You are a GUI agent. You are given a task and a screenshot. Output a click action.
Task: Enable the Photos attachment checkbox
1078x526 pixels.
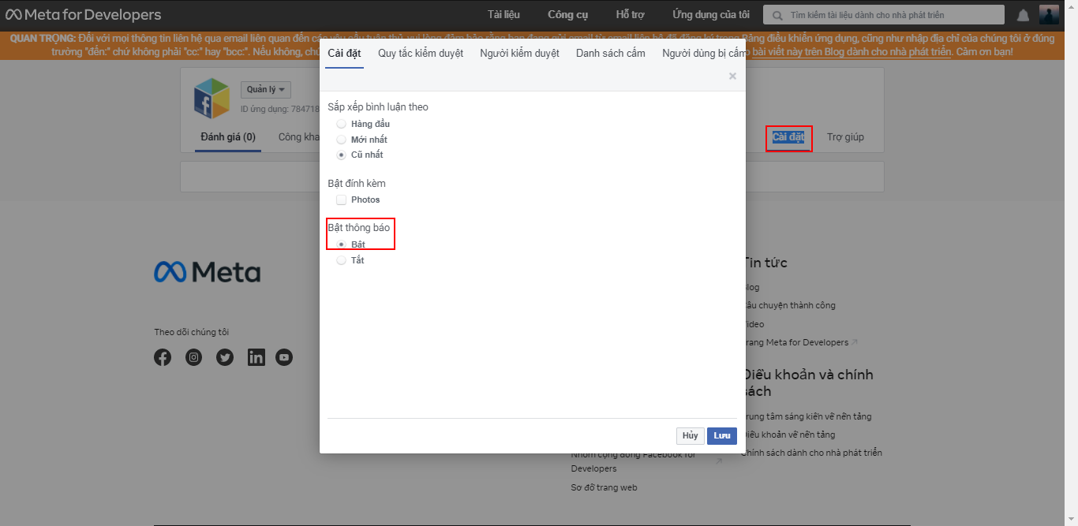point(341,200)
